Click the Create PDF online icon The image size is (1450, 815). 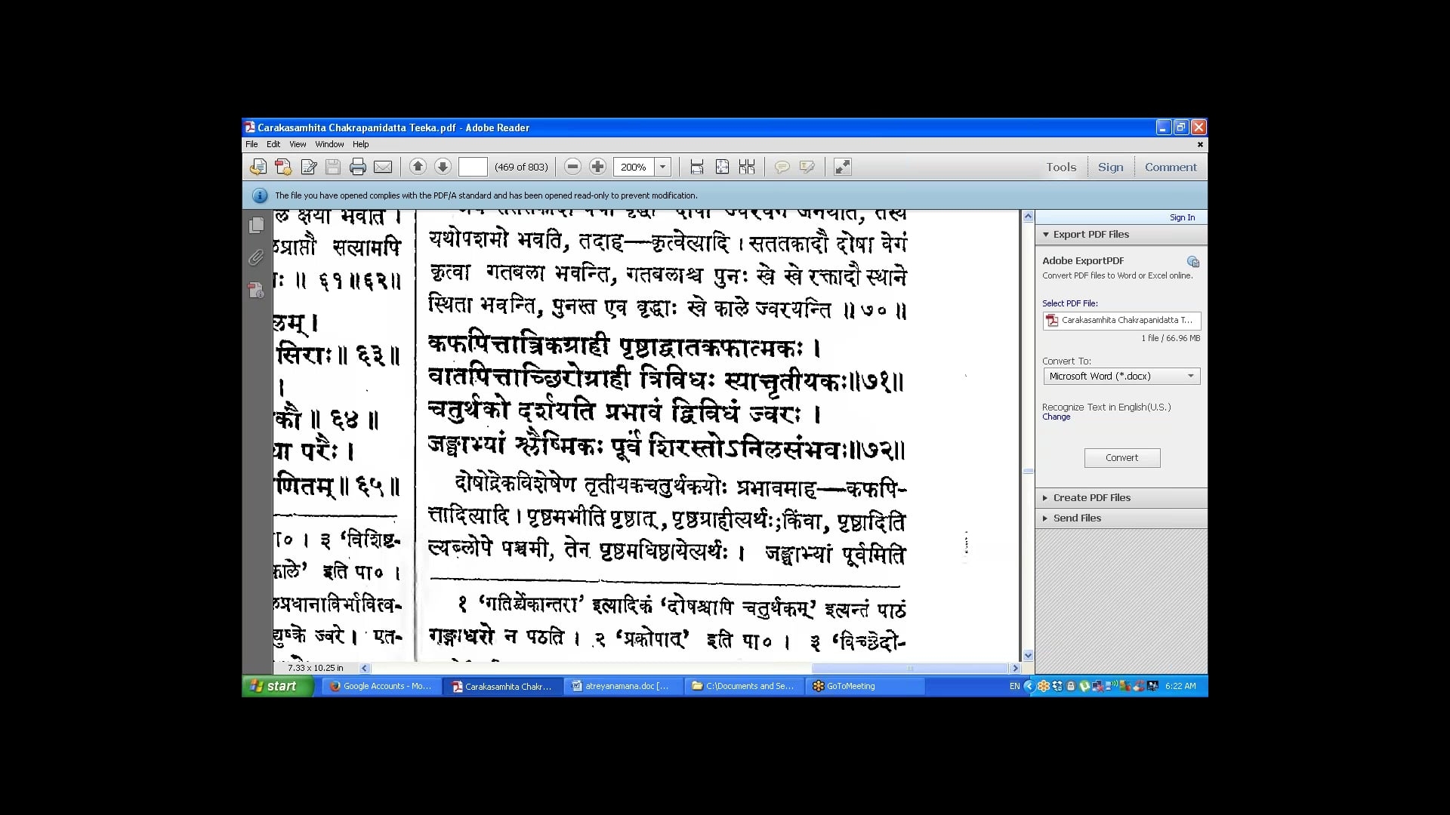click(x=283, y=167)
